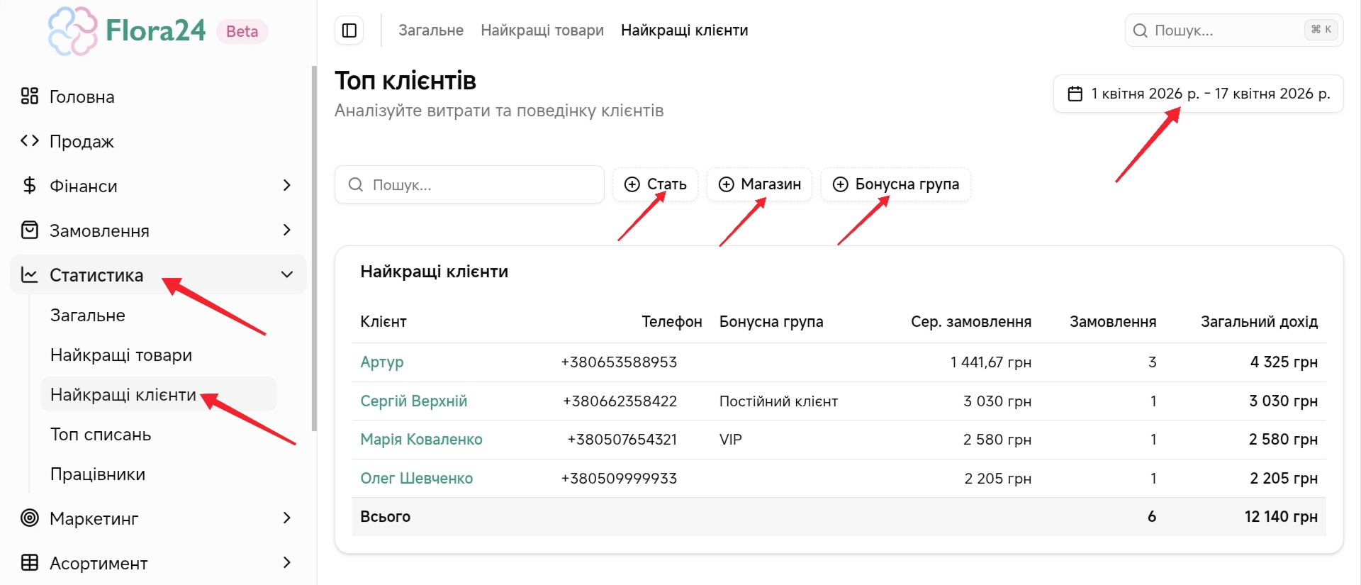
Task: Open the Бонусна група filter
Action: [895, 184]
